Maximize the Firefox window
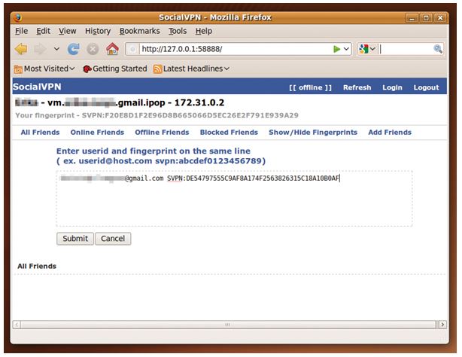The height and width of the screenshot is (357, 462). 426,18
